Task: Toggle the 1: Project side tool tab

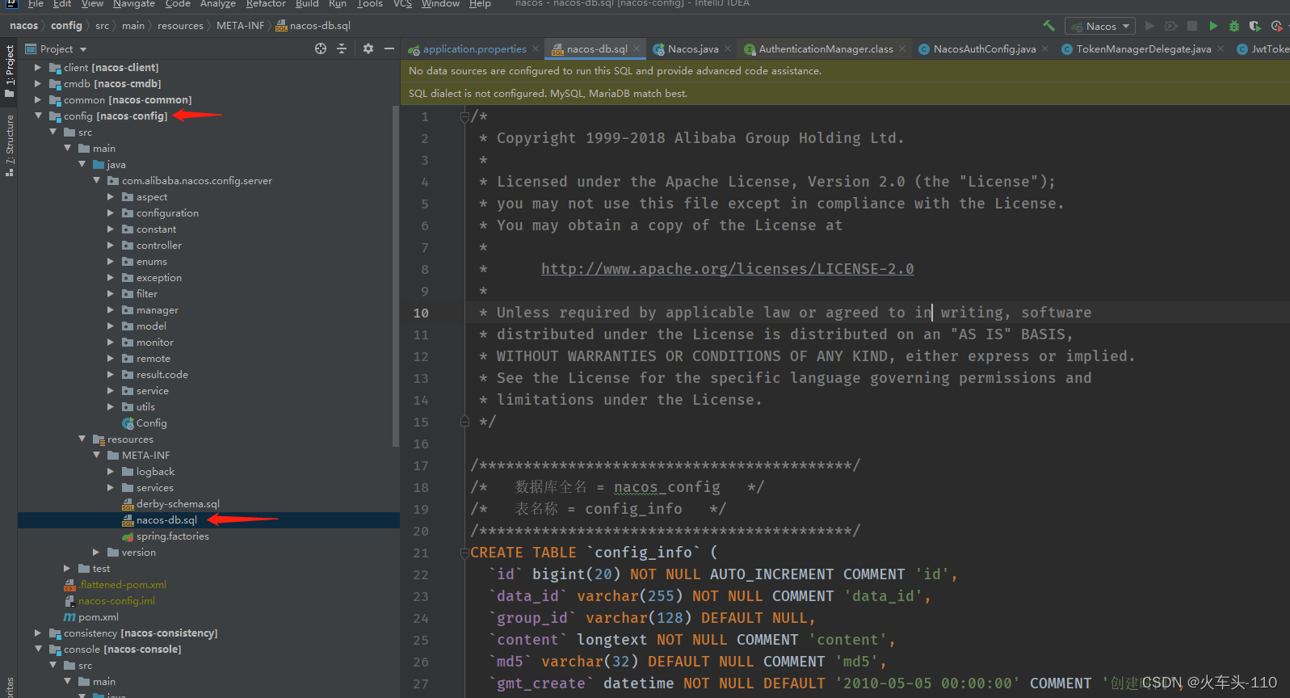Action: point(9,69)
